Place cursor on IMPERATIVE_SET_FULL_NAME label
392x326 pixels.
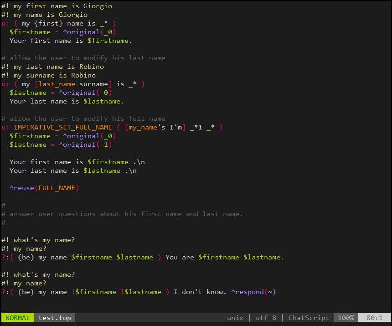pos(63,127)
